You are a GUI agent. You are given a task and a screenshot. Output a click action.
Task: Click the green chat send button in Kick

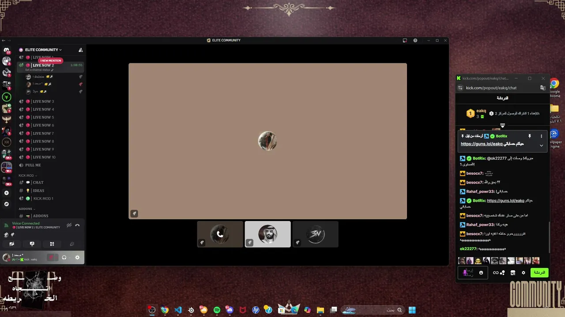point(539,273)
